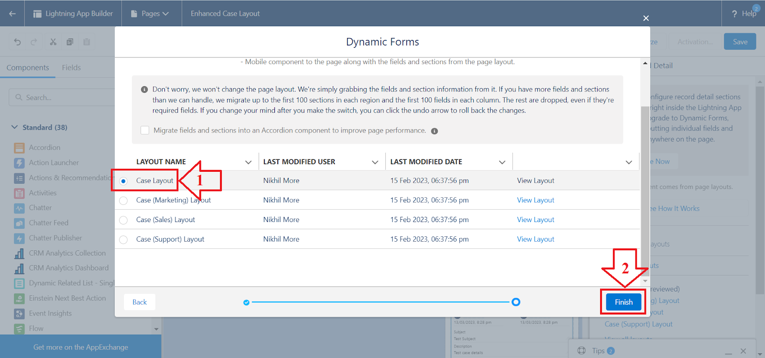Open the Help menu
The width and height of the screenshot is (765, 358).
pyautogui.click(x=744, y=13)
